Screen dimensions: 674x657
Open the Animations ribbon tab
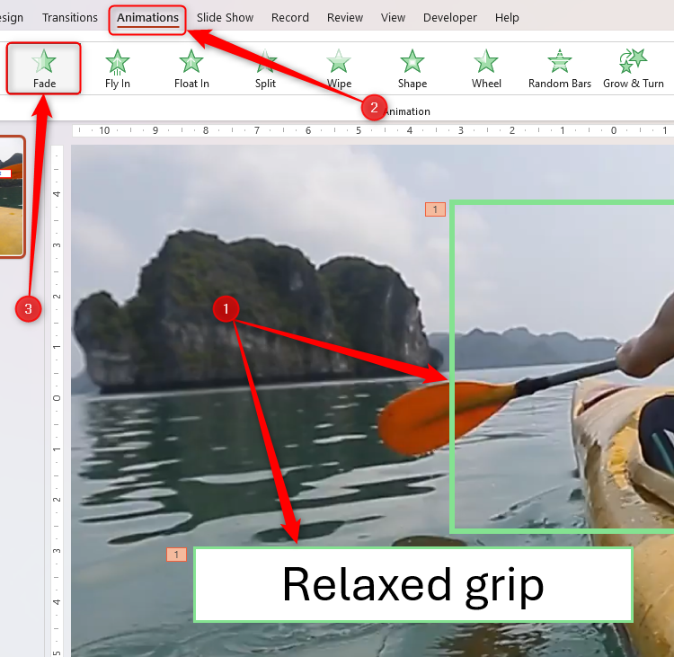pos(147,18)
